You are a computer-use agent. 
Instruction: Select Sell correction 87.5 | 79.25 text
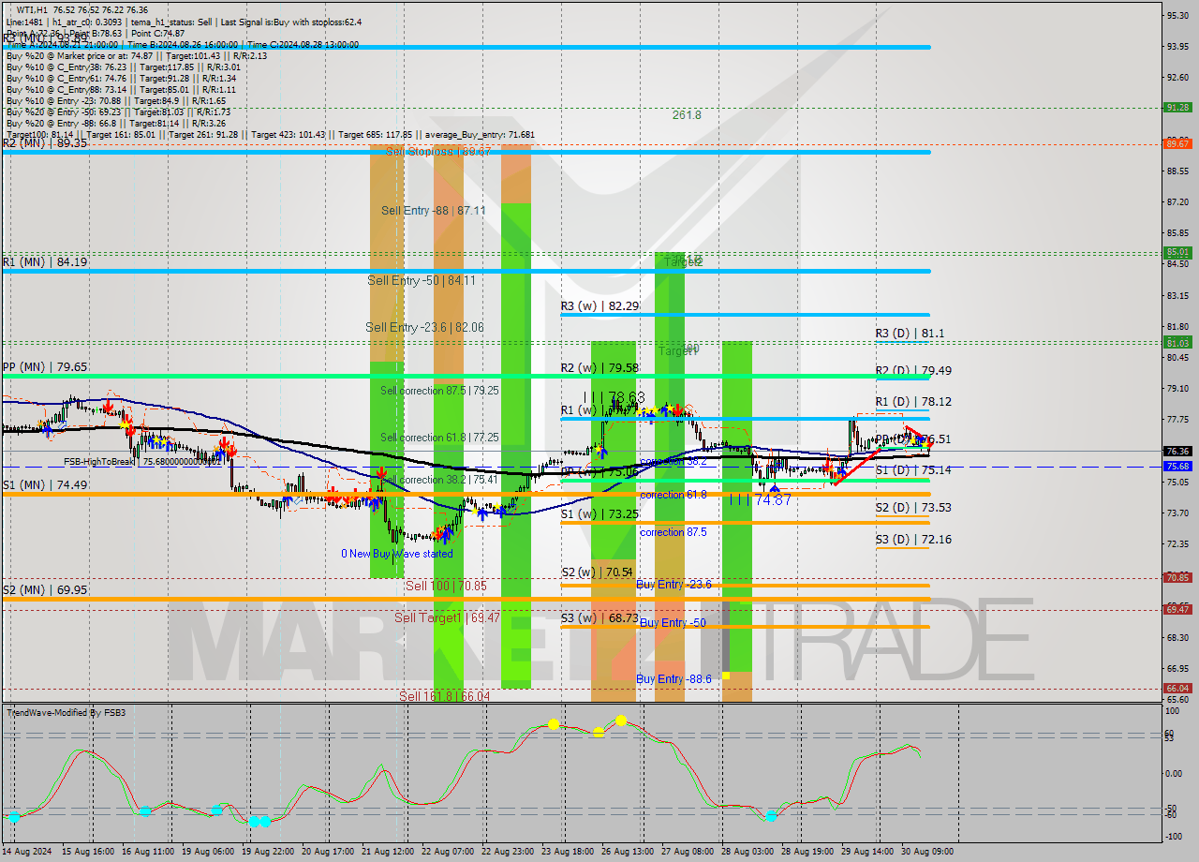[x=439, y=391]
